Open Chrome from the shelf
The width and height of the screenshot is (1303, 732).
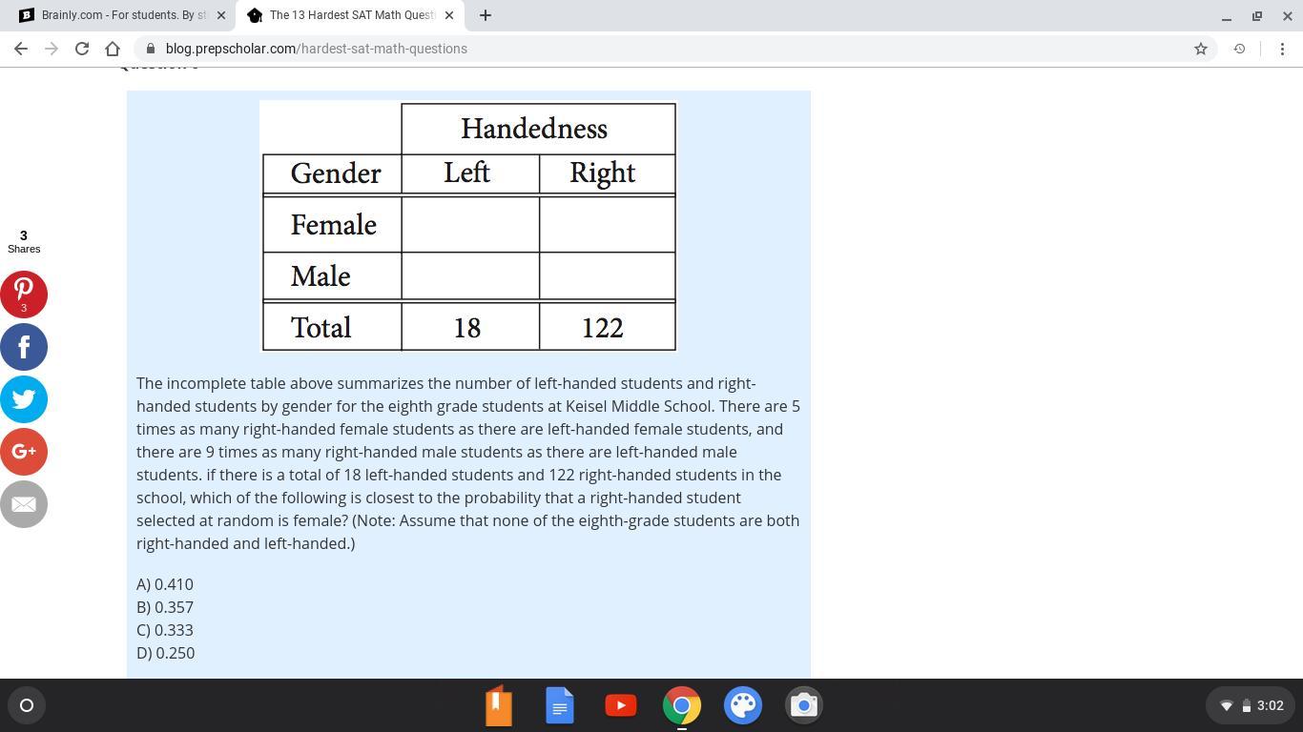coord(682,705)
